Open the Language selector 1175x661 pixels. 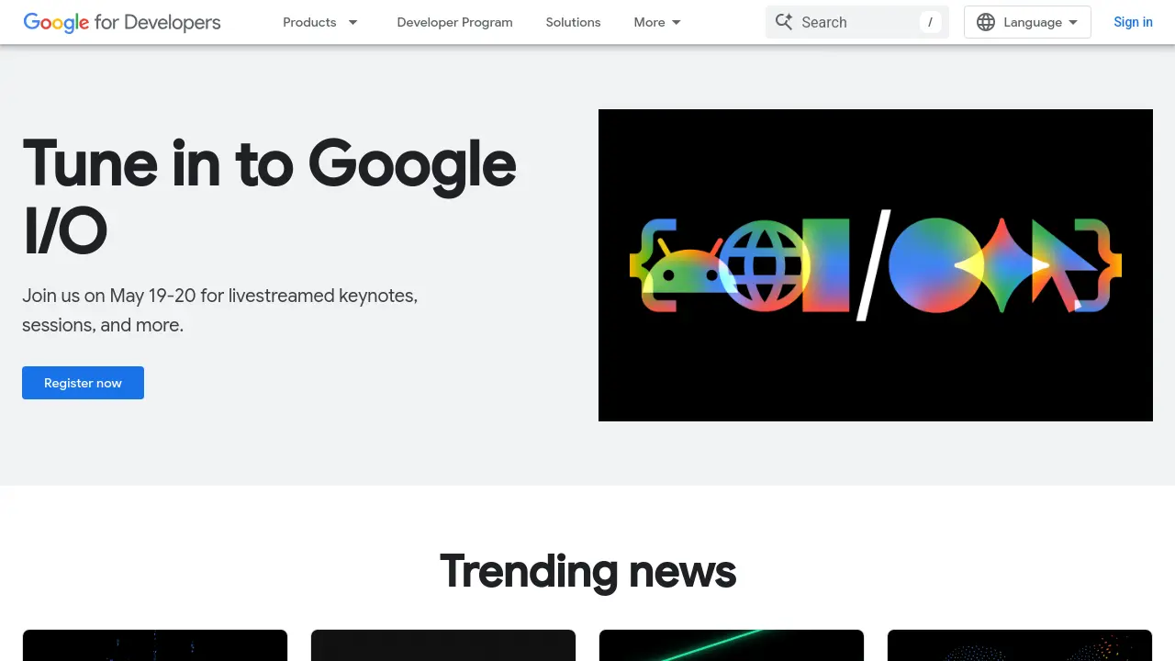coord(1026,21)
